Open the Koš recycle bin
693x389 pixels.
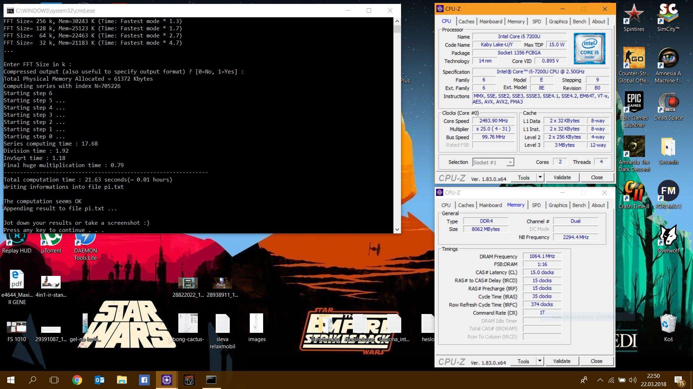pyautogui.click(x=668, y=328)
